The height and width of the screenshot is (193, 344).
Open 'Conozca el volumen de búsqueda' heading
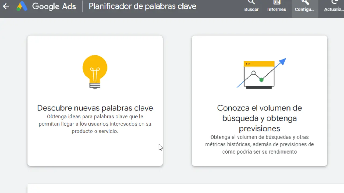tap(259, 118)
